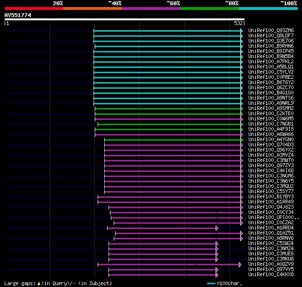
Task: Choose the UniRef100_Q97ZV3 label
Action: tap(271, 166)
